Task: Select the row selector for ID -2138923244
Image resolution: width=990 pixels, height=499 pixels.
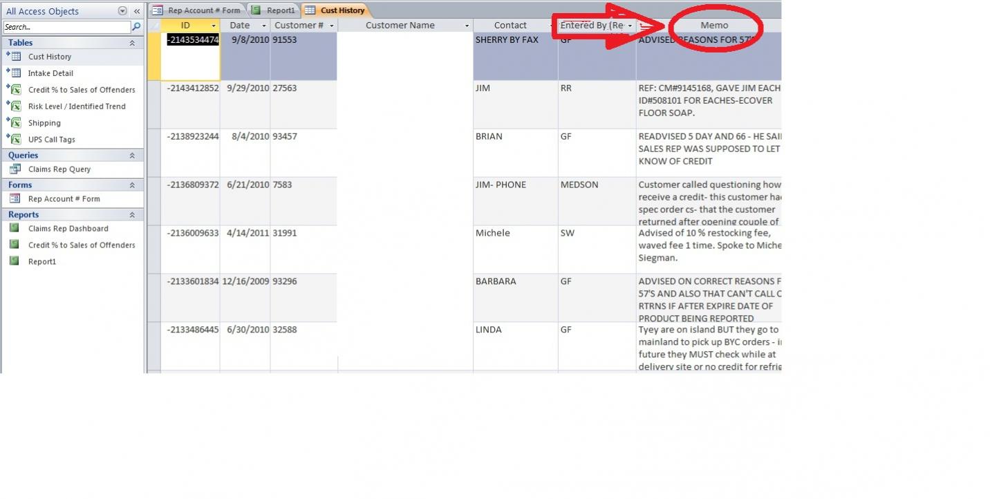Action: click(156, 153)
